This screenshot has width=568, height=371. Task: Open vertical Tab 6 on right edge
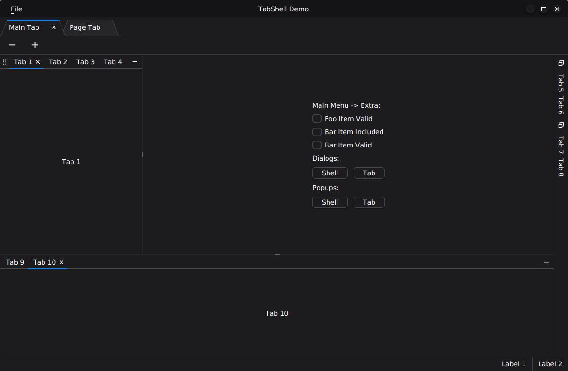[x=561, y=105]
